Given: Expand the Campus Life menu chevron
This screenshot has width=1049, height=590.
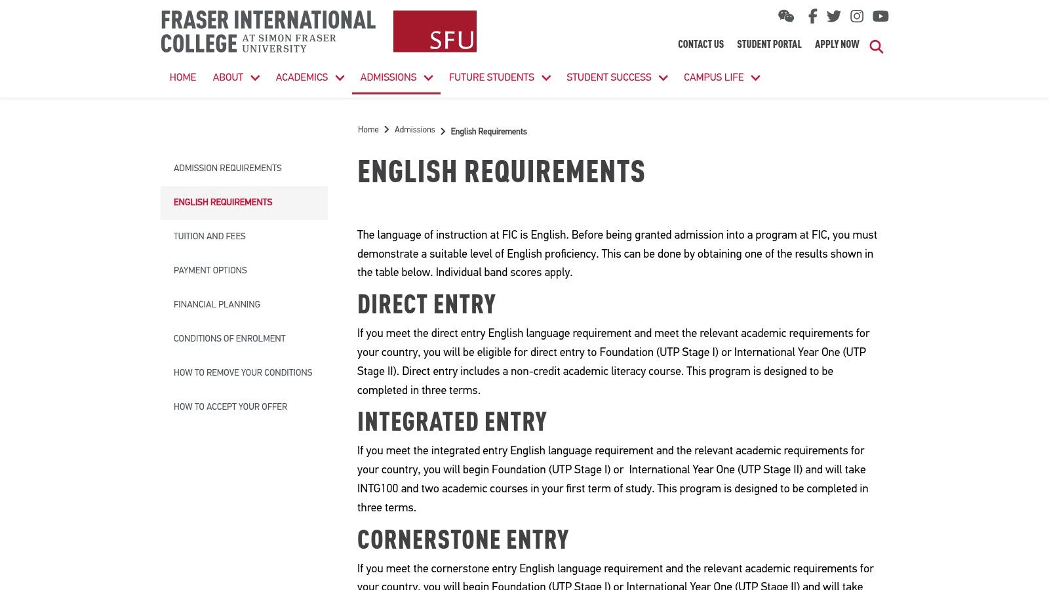Looking at the screenshot, I should (755, 78).
